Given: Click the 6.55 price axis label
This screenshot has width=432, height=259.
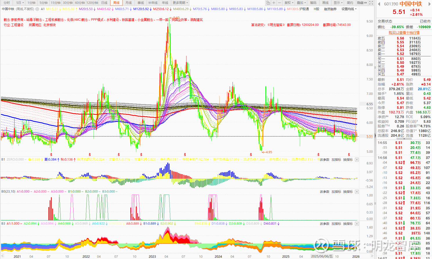Looking at the screenshot, I should (x=370, y=104).
